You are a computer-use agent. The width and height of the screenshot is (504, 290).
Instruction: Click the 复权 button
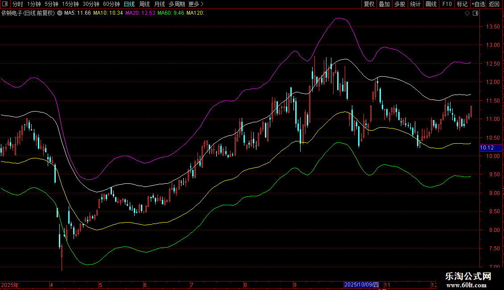click(x=369, y=4)
